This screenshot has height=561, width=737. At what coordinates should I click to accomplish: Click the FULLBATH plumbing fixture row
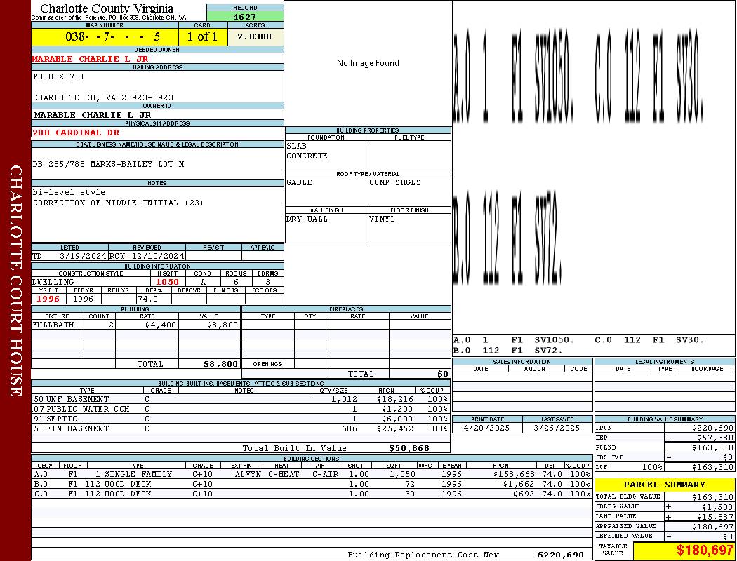tap(136, 325)
